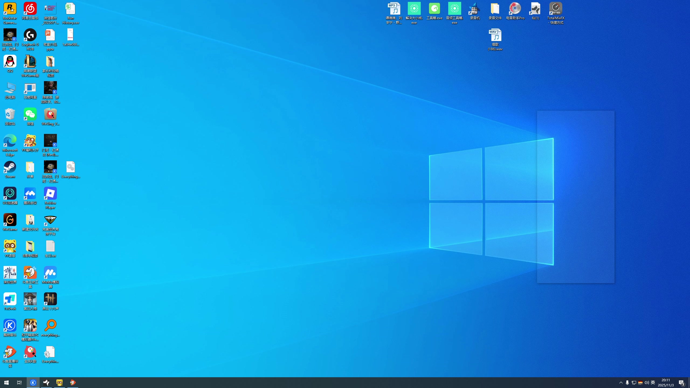
Task: Click the Roblox Player shortcut
Action: [x=50, y=194]
